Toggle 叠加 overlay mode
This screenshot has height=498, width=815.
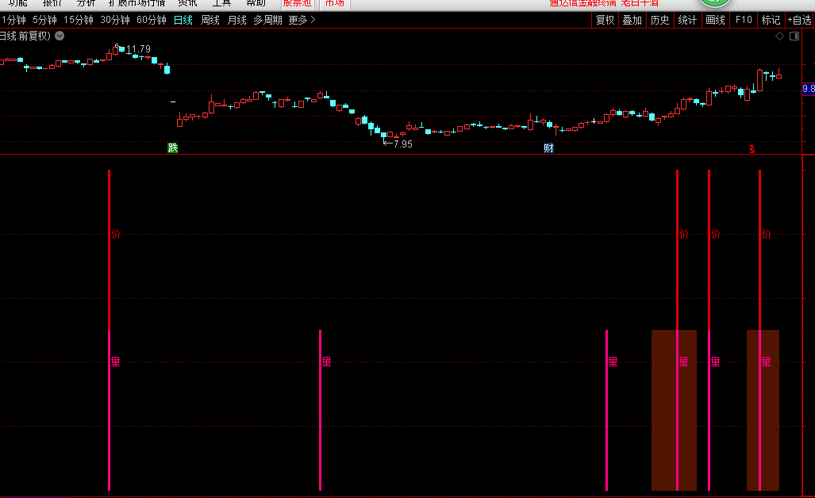pos(632,20)
